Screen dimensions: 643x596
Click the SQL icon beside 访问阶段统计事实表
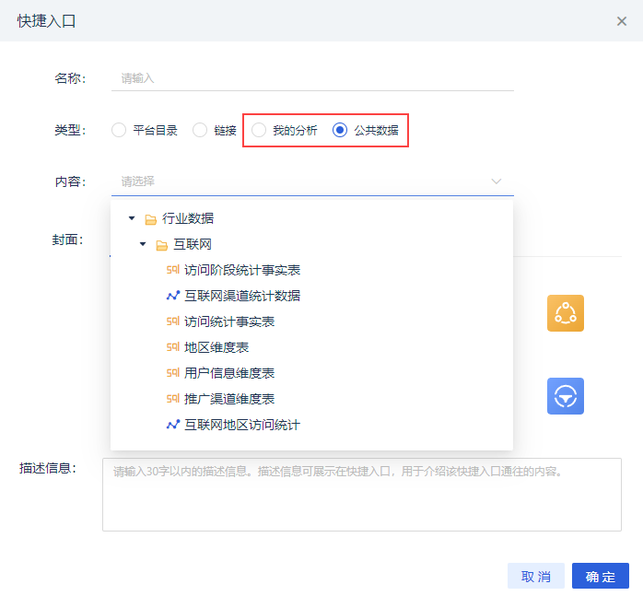tap(173, 270)
